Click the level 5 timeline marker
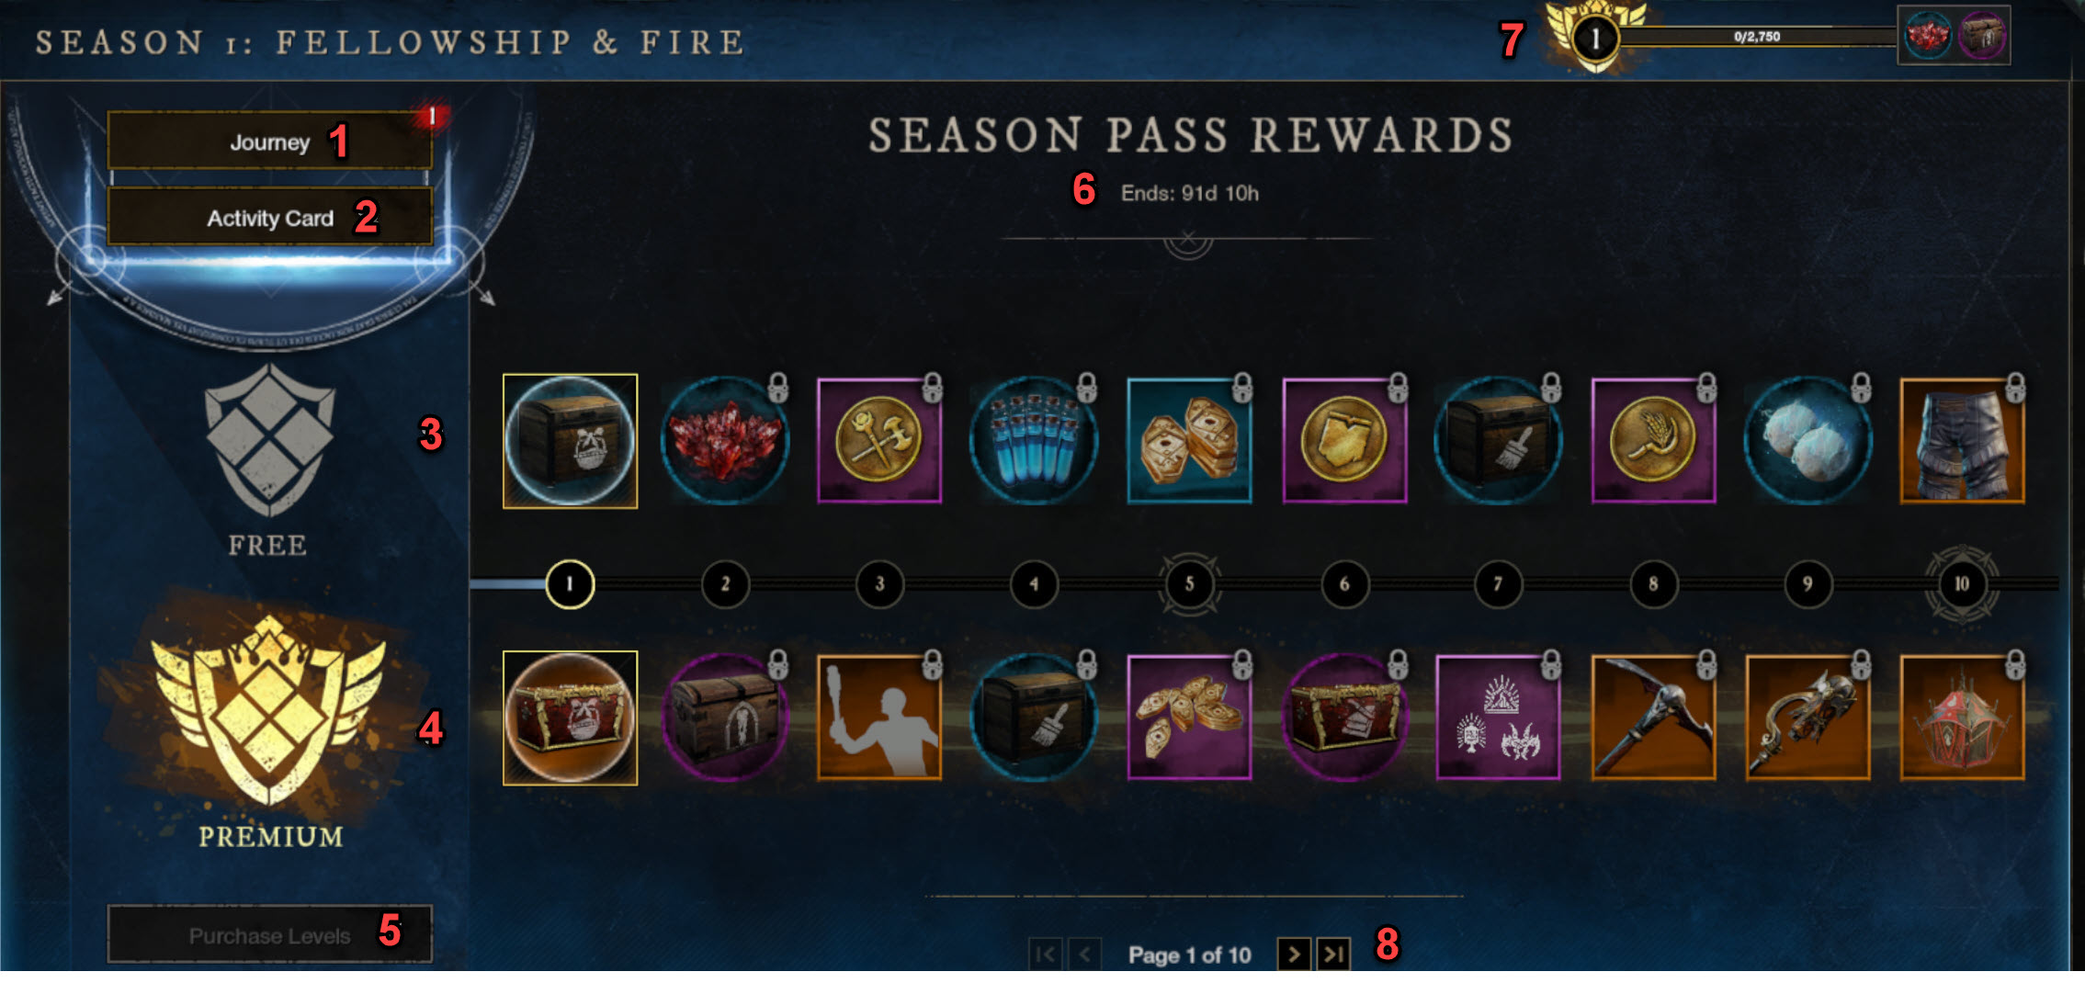Image resolution: width=2085 pixels, height=983 pixels. tap(1189, 583)
